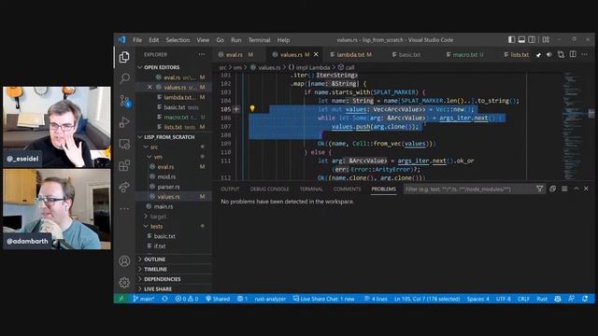
Task: Open changes compare icon in editor toolbar
Action: (x=561, y=54)
